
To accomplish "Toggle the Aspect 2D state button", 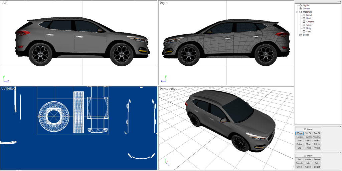I will [x=308, y=167].
